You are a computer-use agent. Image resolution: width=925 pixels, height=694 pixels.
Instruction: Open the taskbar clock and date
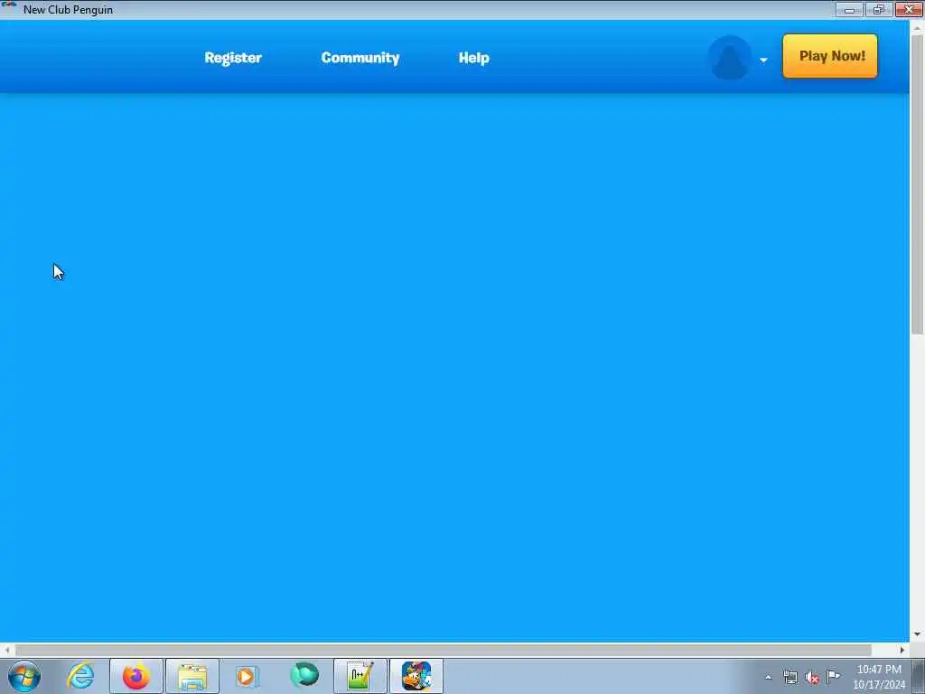tap(878, 677)
